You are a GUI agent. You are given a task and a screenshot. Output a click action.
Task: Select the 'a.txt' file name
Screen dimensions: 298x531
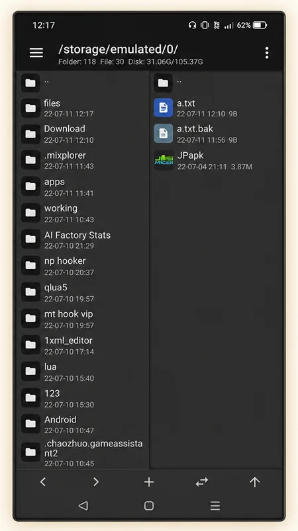(186, 103)
